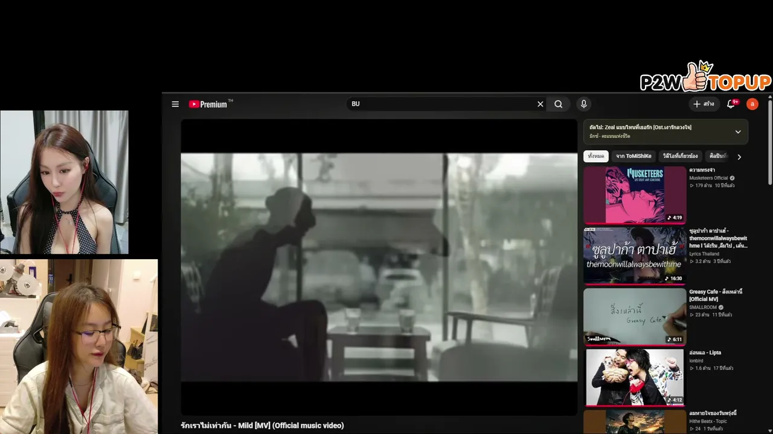The image size is (773, 434).
Task: Expand the ถัดไป up-next queue panel
Action: click(738, 131)
